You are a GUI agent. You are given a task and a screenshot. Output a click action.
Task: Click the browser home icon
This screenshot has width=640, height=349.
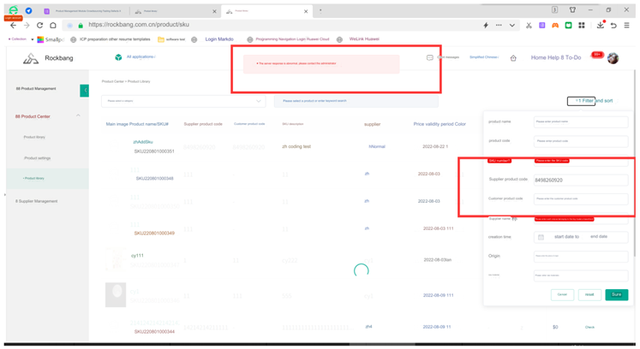(x=53, y=26)
